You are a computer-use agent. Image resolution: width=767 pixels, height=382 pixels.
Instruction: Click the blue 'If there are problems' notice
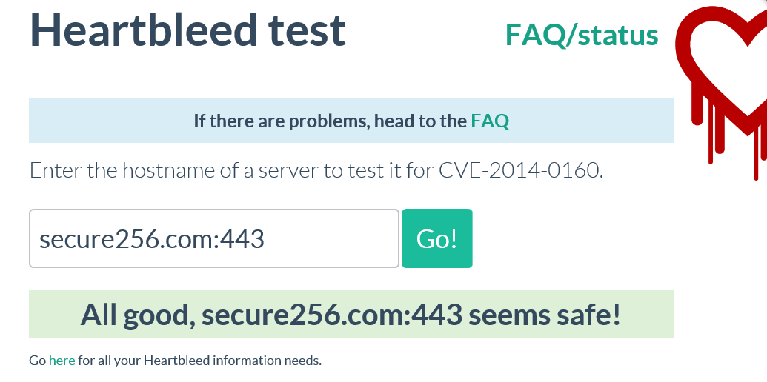pyautogui.click(x=351, y=121)
